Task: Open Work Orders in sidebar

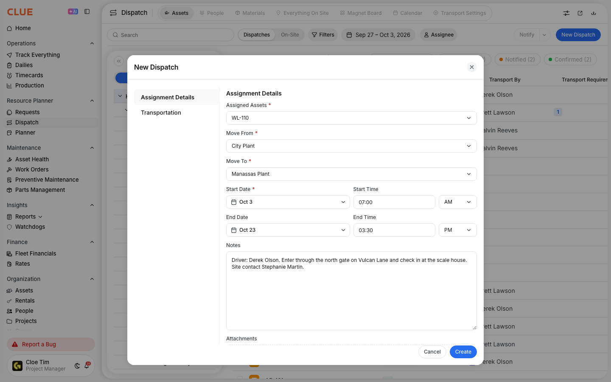Action: pyautogui.click(x=51, y=169)
